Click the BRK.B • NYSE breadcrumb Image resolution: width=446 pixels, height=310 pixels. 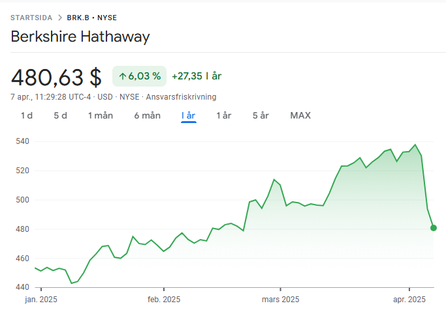click(x=91, y=18)
